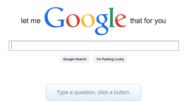
Task: Click the green letter l in the logo
Action: (111, 18)
